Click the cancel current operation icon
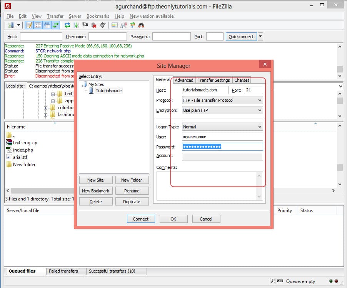 [85, 25]
